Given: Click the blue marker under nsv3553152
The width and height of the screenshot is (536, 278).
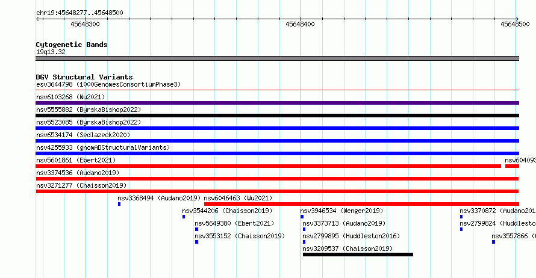Looking at the screenshot, I should click(x=196, y=242).
